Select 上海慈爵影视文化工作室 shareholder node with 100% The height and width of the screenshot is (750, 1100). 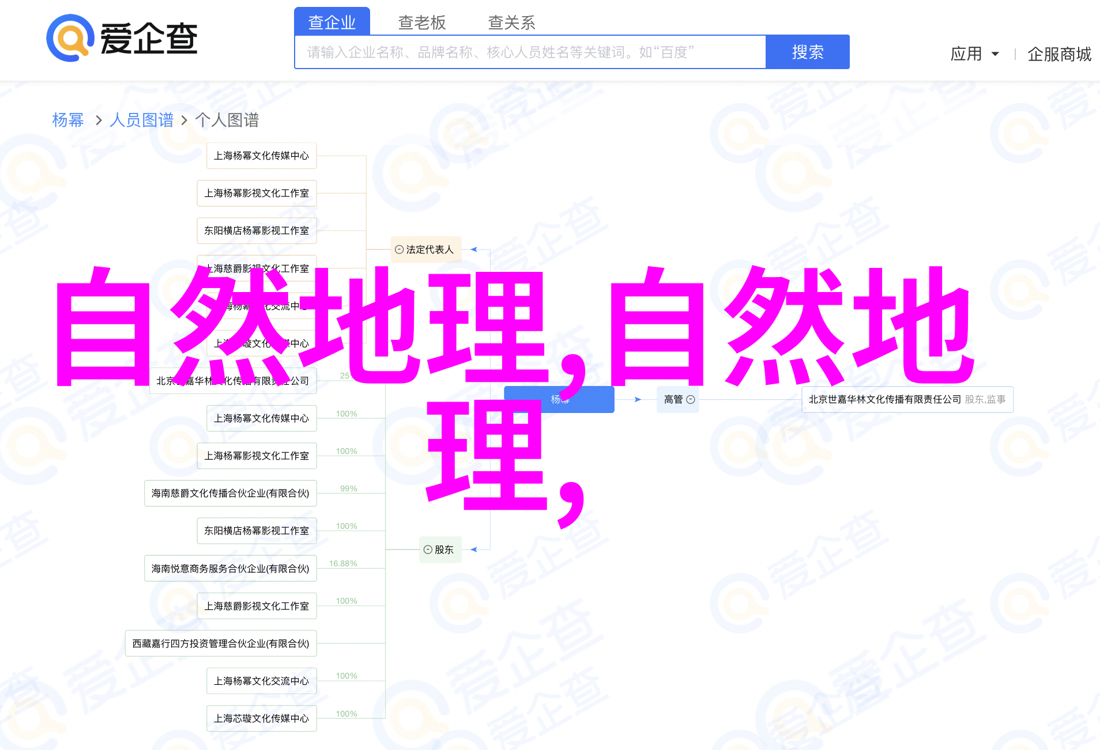coord(257,606)
